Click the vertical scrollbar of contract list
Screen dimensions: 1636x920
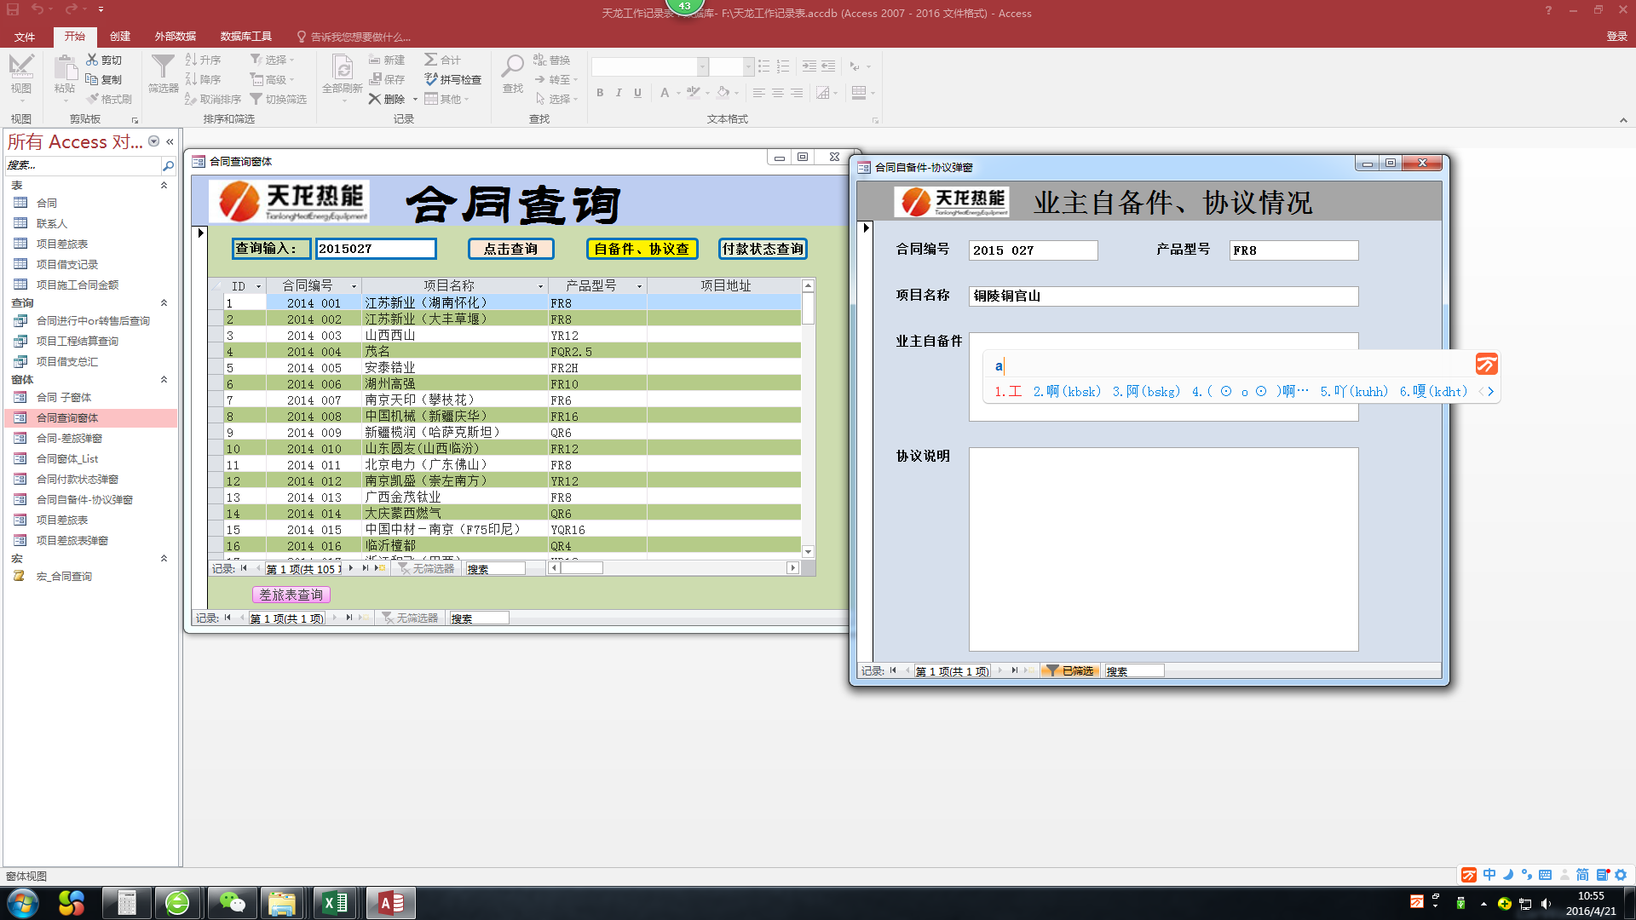click(x=808, y=426)
